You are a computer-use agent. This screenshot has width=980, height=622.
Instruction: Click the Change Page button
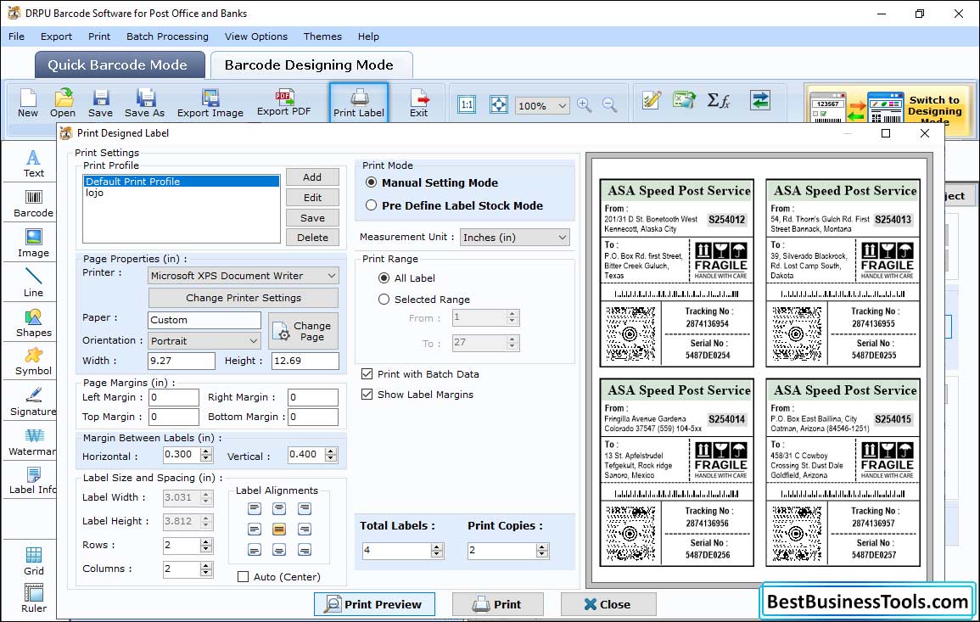click(x=304, y=331)
